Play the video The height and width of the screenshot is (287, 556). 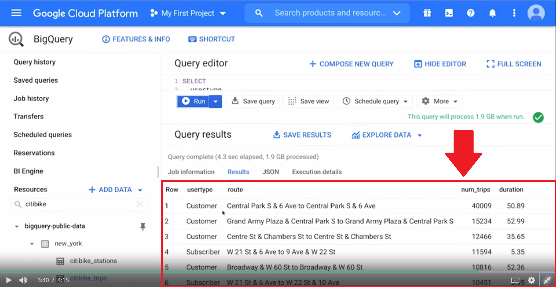pos(9,280)
